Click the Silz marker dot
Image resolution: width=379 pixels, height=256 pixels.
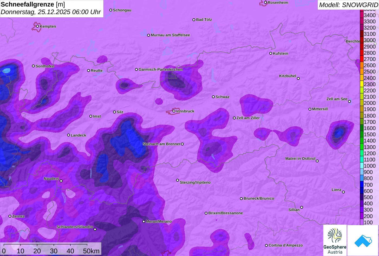click(115, 112)
